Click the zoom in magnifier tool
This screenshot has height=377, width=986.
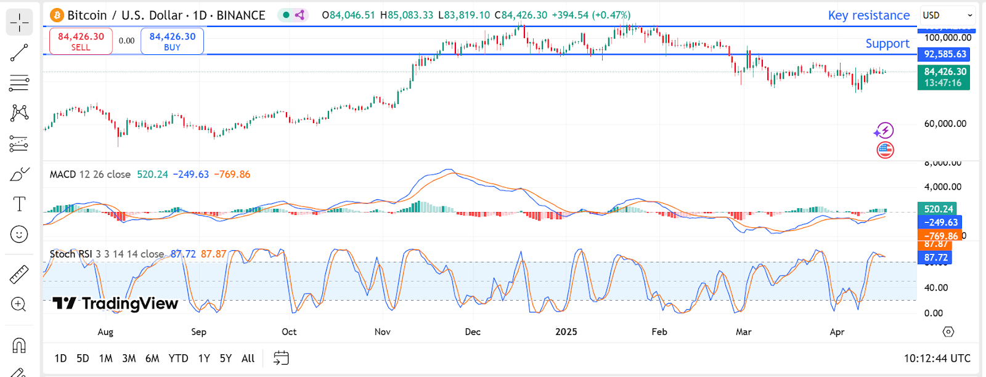coord(19,304)
